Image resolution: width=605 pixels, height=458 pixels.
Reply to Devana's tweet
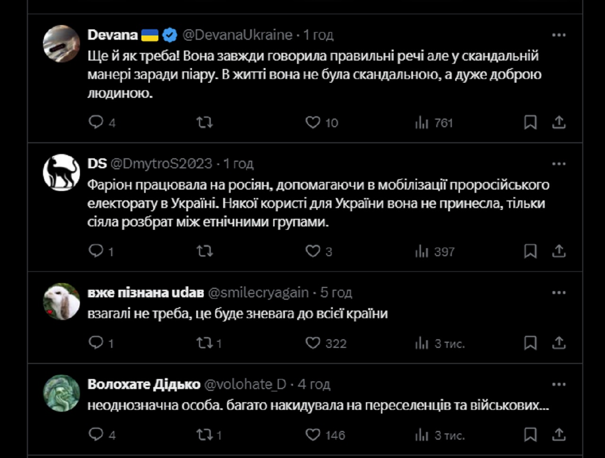pos(96,122)
